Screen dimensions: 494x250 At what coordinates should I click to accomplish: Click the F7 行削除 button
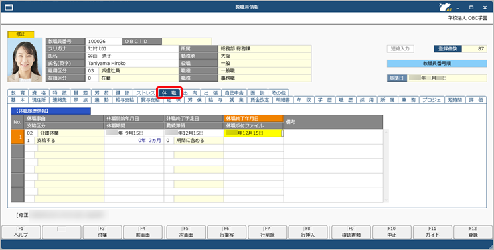268,232
